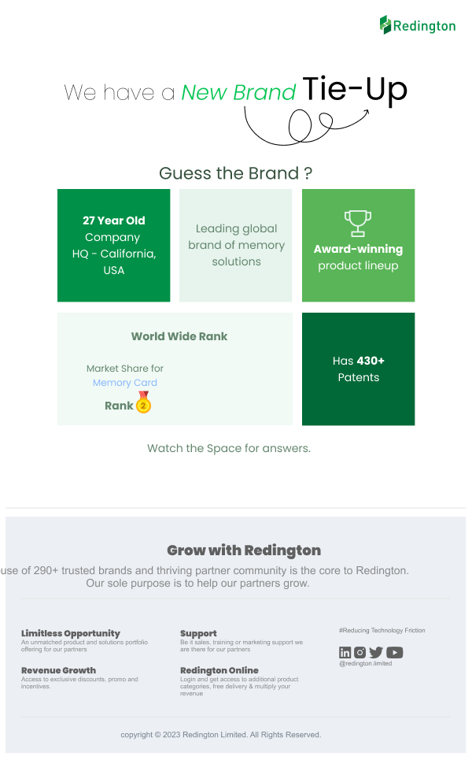This screenshot has height=760, width=472.
Task: Click the Support heading in footer
Action: pyautogui.click(x=198, y=633)
